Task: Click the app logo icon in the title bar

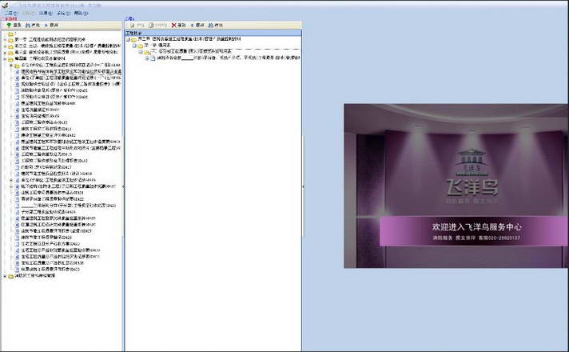Action: pyautogui.click(x=5, y=6)
